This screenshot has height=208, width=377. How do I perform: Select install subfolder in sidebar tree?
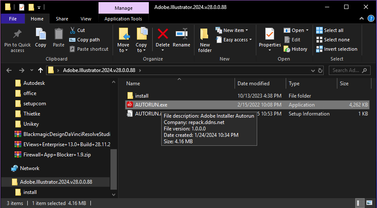30,192
